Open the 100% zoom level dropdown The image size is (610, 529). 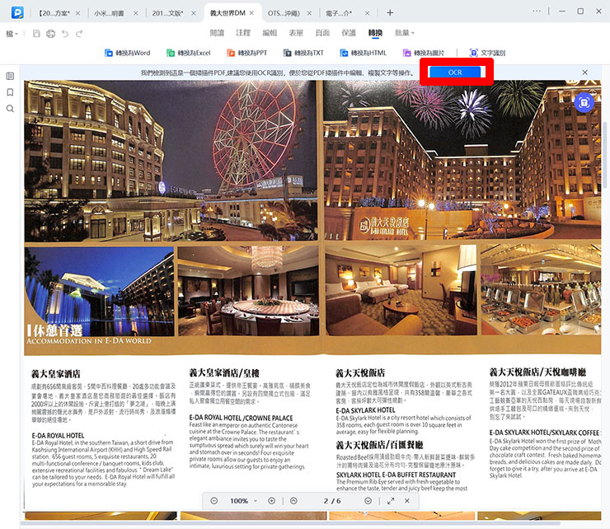pyautogui.click(x=243, y=501)
